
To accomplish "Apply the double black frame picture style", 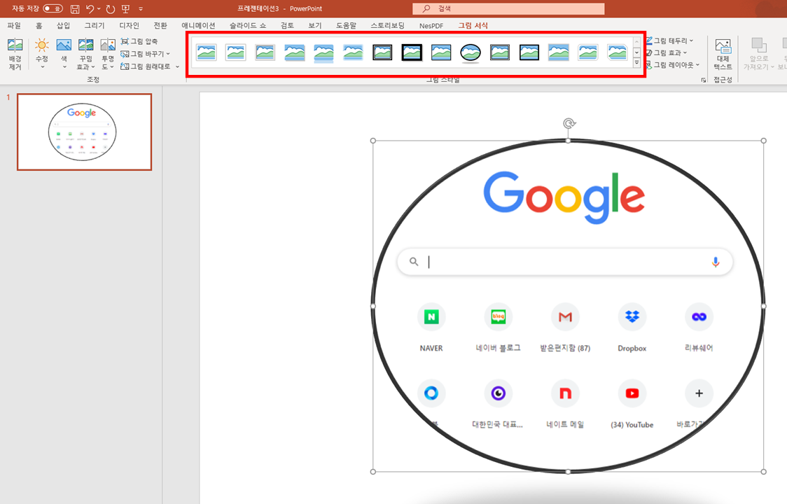I will point(382,52).
